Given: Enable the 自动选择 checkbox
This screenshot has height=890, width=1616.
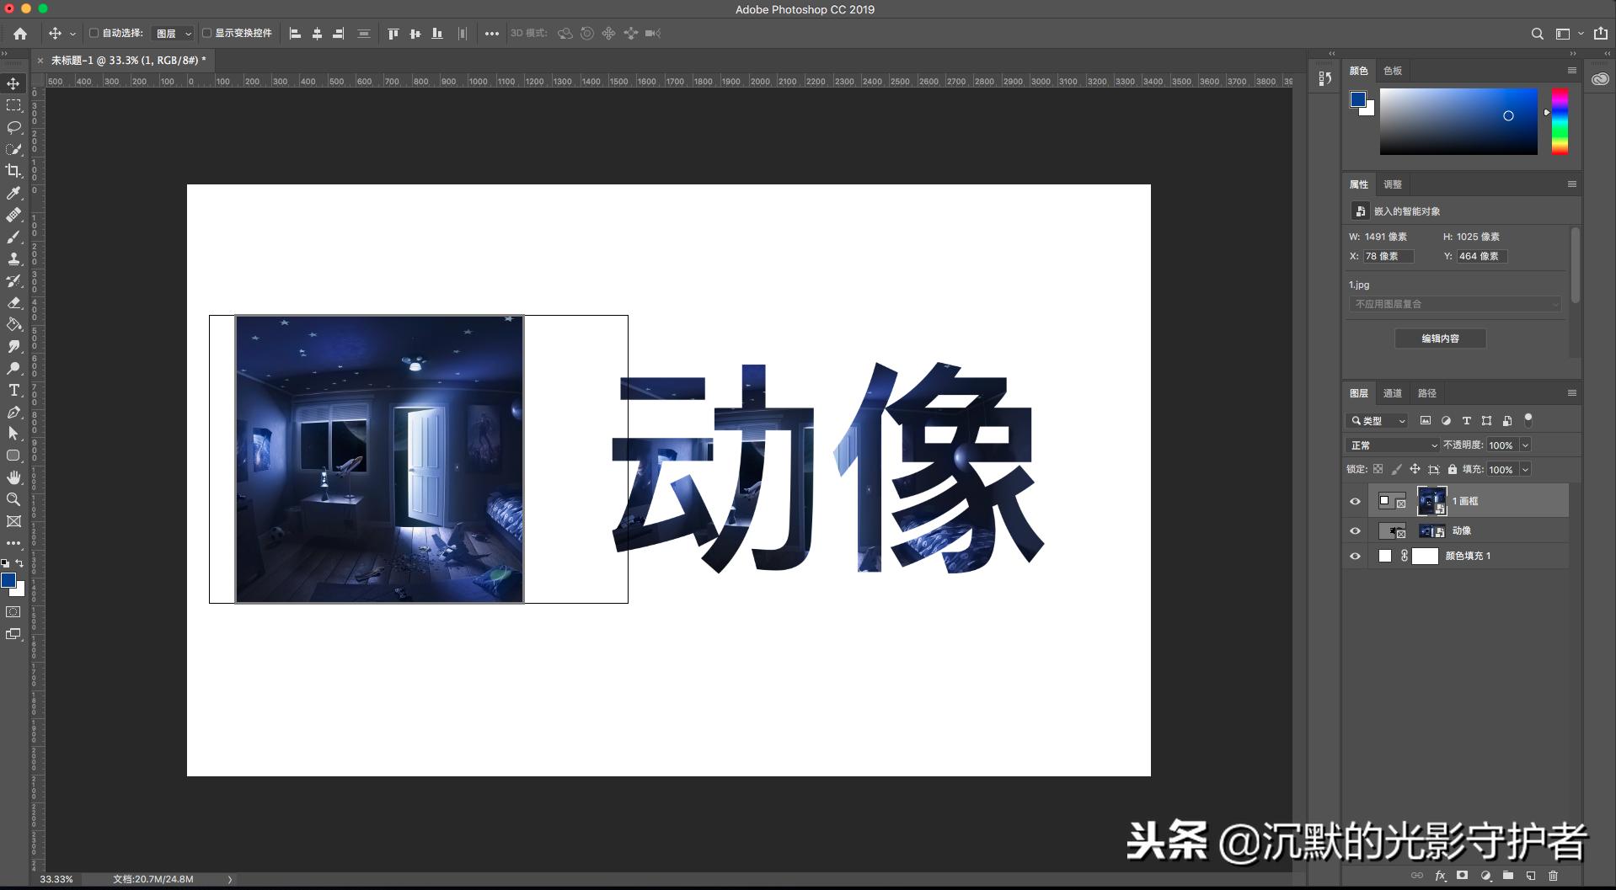Looking at the screenshot, I should click(93, 33).
